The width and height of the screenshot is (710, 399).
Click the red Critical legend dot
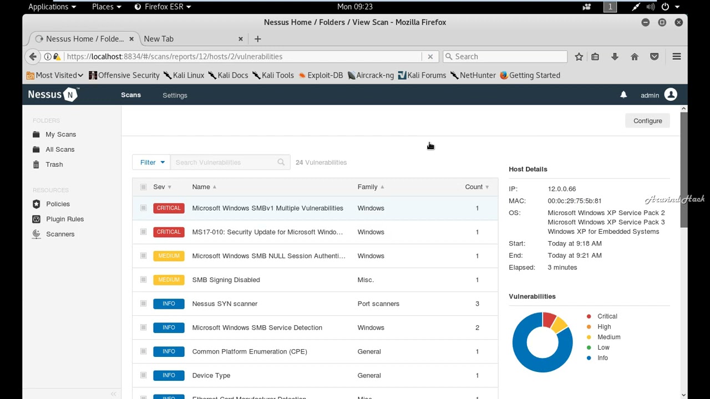(x=589, y=316)
